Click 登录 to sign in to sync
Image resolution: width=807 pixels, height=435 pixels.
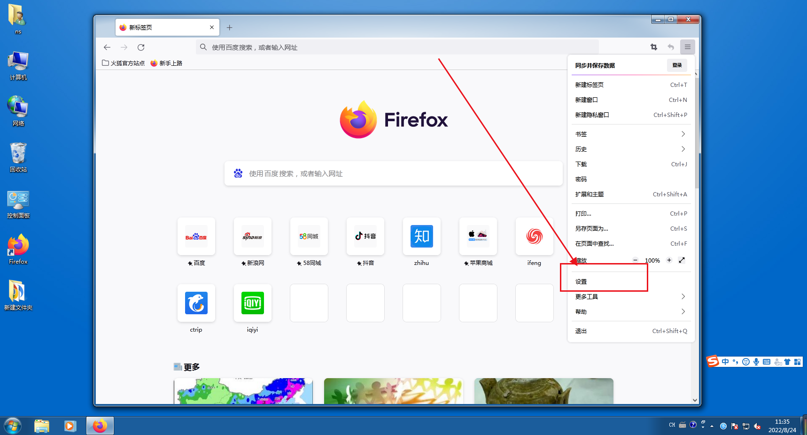(x=677, y=65)
